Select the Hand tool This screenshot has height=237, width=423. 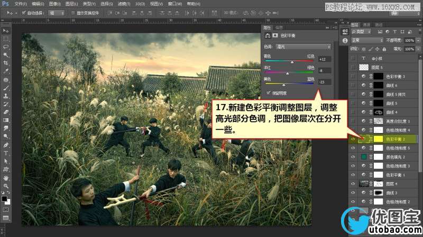6,178
